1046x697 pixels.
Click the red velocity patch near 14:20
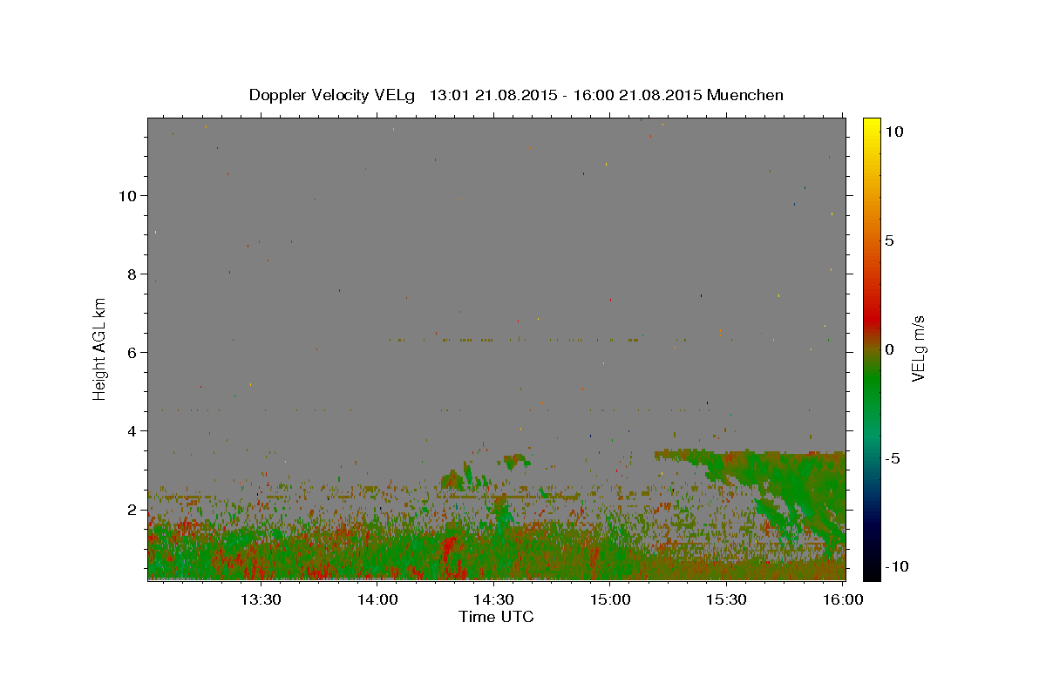[x=451, y=556]
